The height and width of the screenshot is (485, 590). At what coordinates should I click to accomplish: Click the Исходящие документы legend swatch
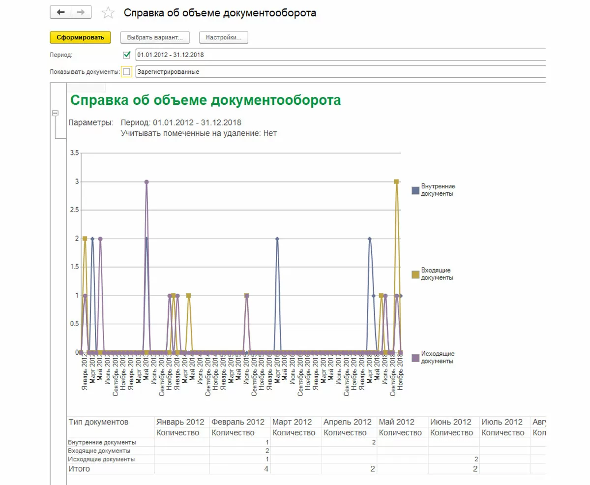[x=415, y=358]
